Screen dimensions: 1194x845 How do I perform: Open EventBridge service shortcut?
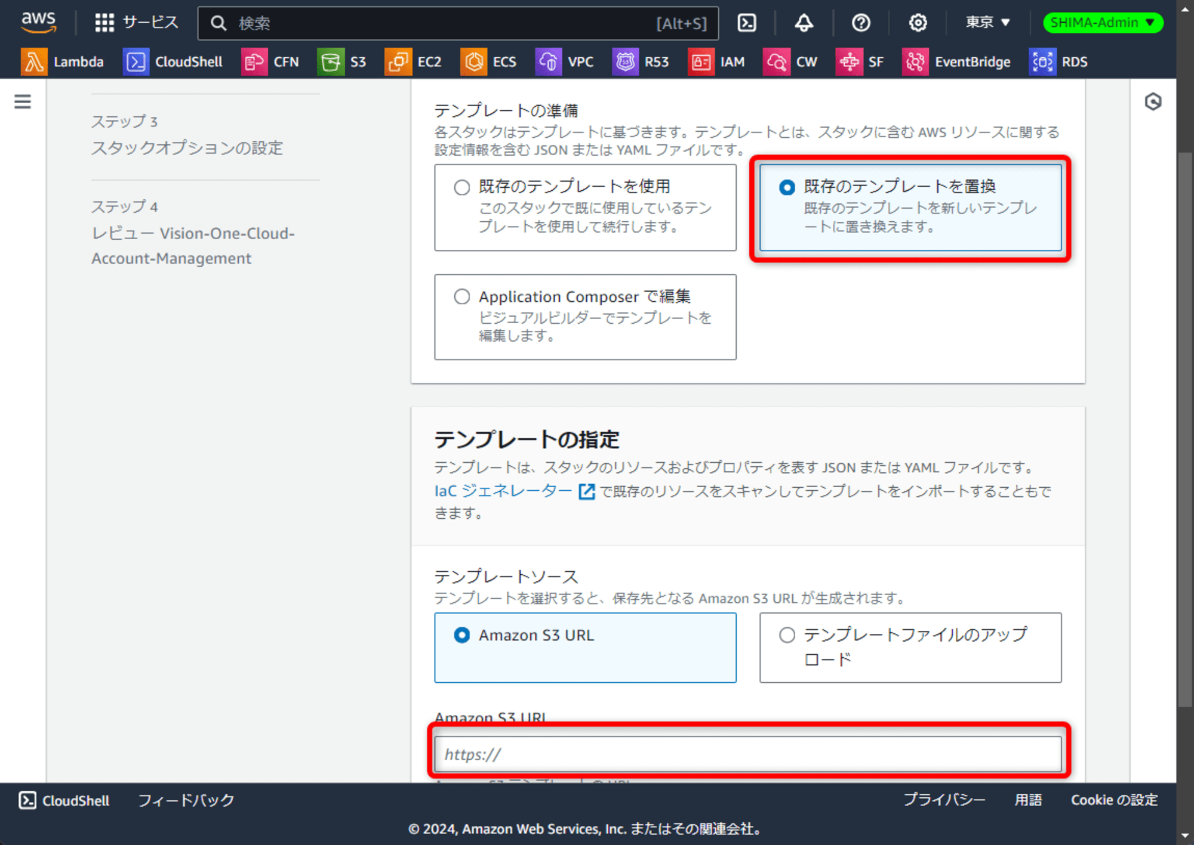tap(956, 61)
